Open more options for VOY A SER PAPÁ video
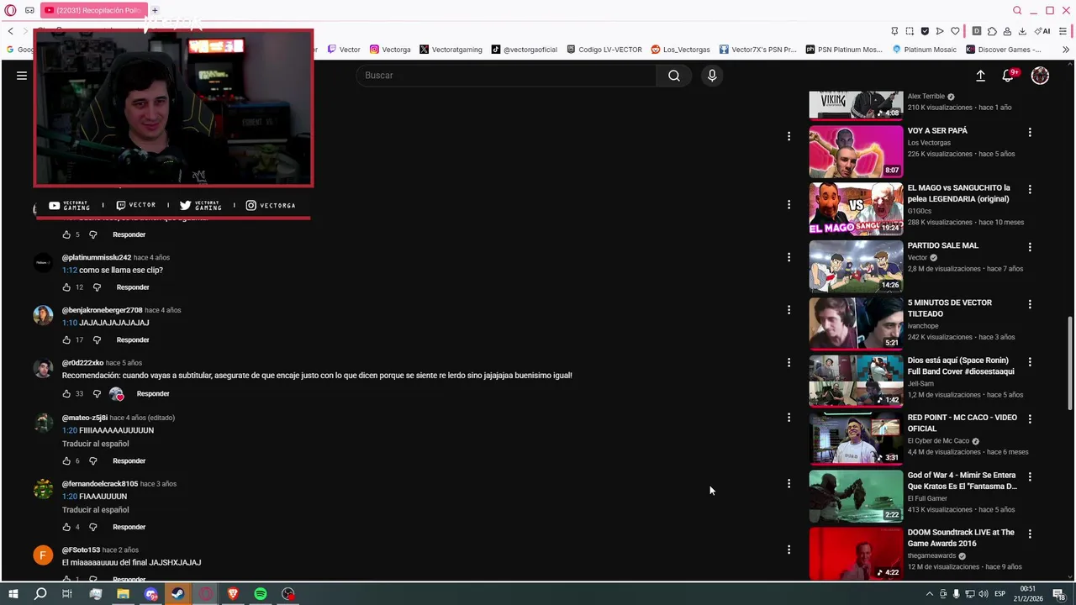Viewport: 1076px width, 605px height. point(1030,133)
